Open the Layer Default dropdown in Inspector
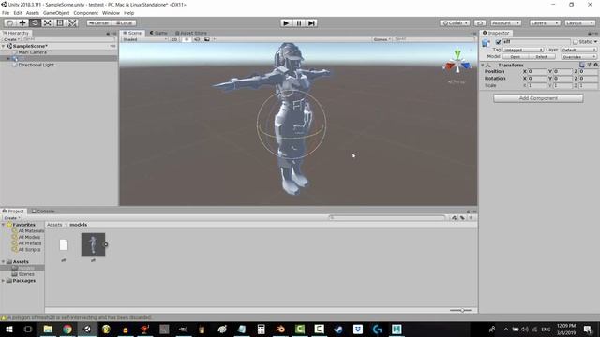The image size is (600, 337). click(578, 50)
